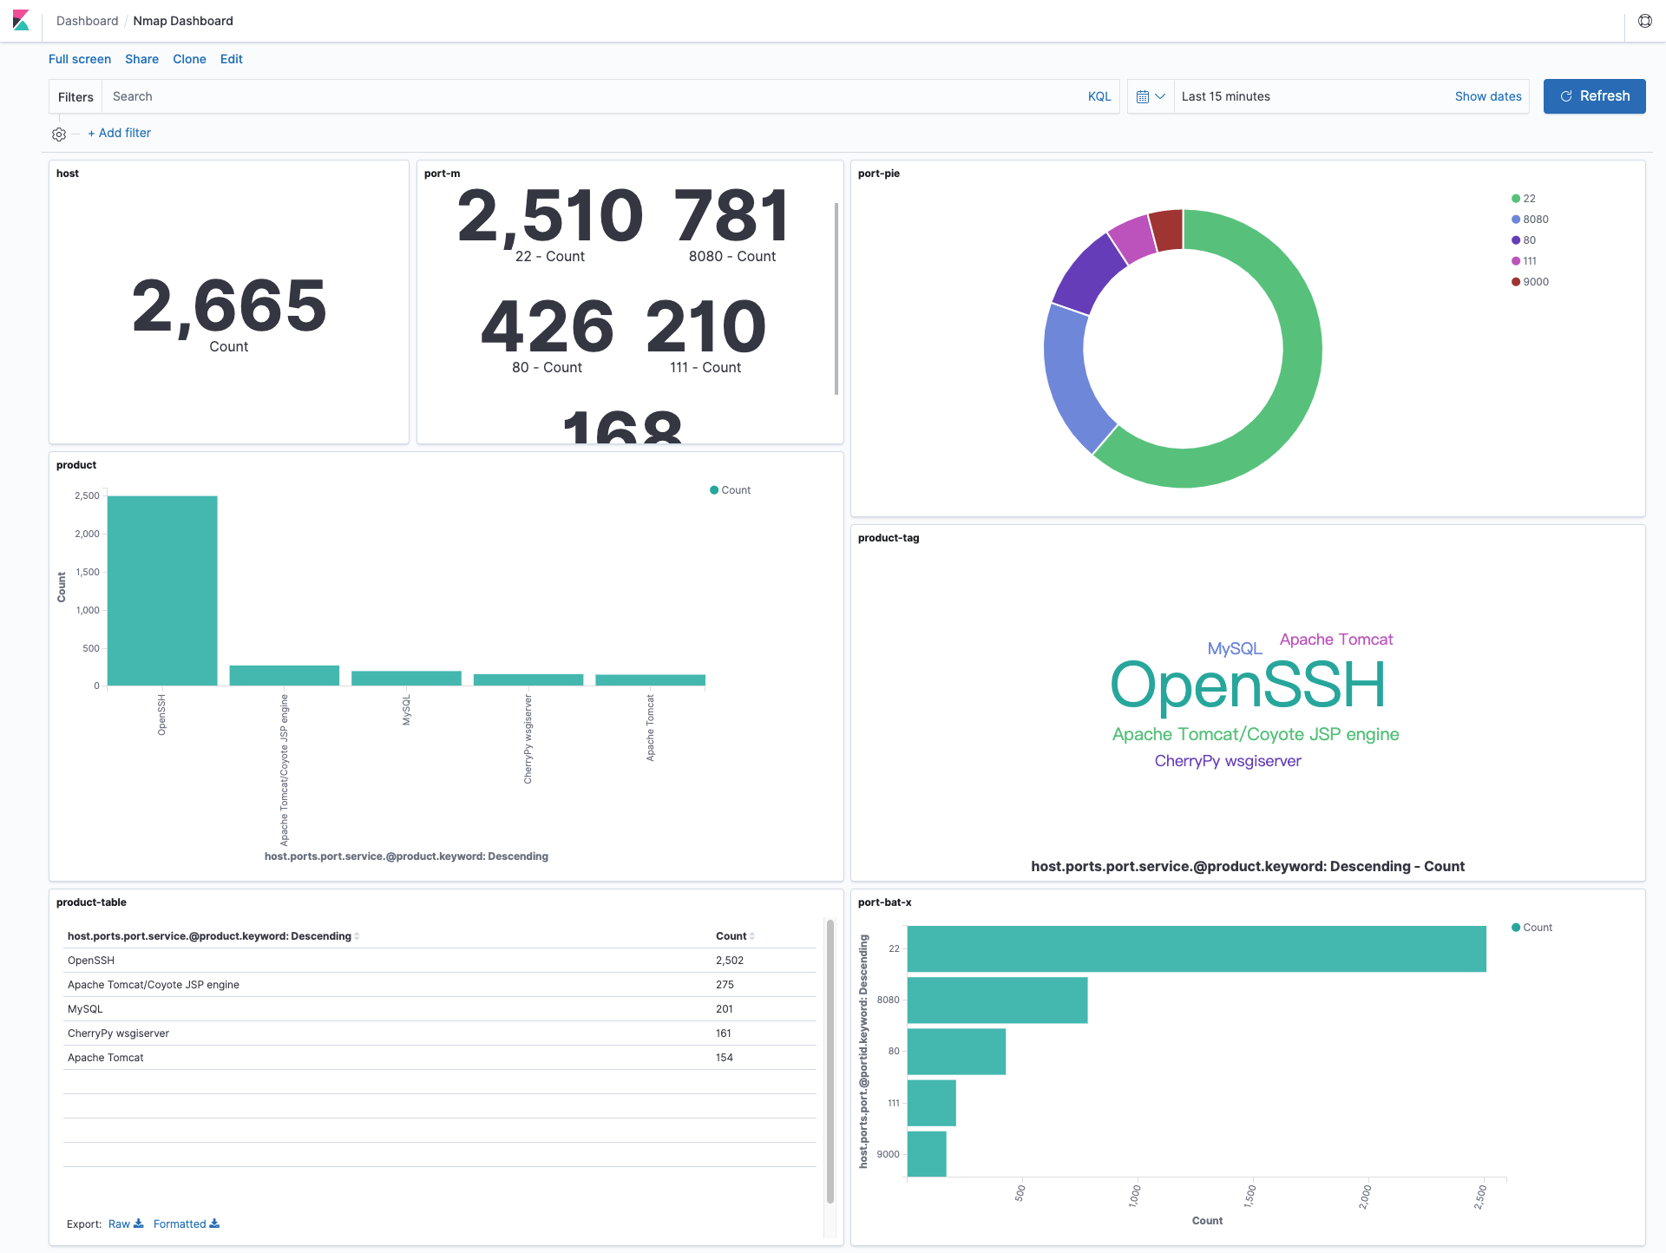1666x1253 pixels.
Task: Go to the Dashboard breadcrumb
Action: point(87,21)
